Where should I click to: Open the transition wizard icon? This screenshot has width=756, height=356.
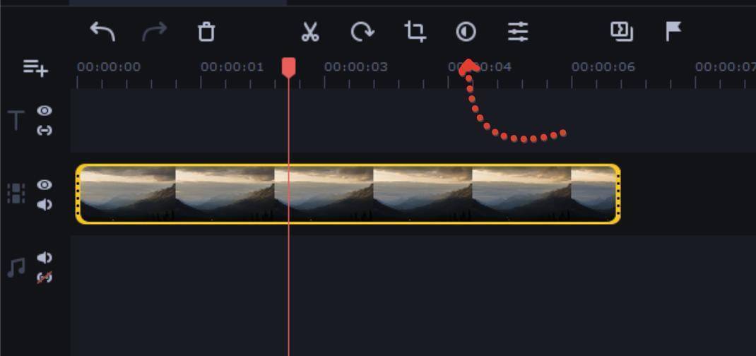pos(621,31)
